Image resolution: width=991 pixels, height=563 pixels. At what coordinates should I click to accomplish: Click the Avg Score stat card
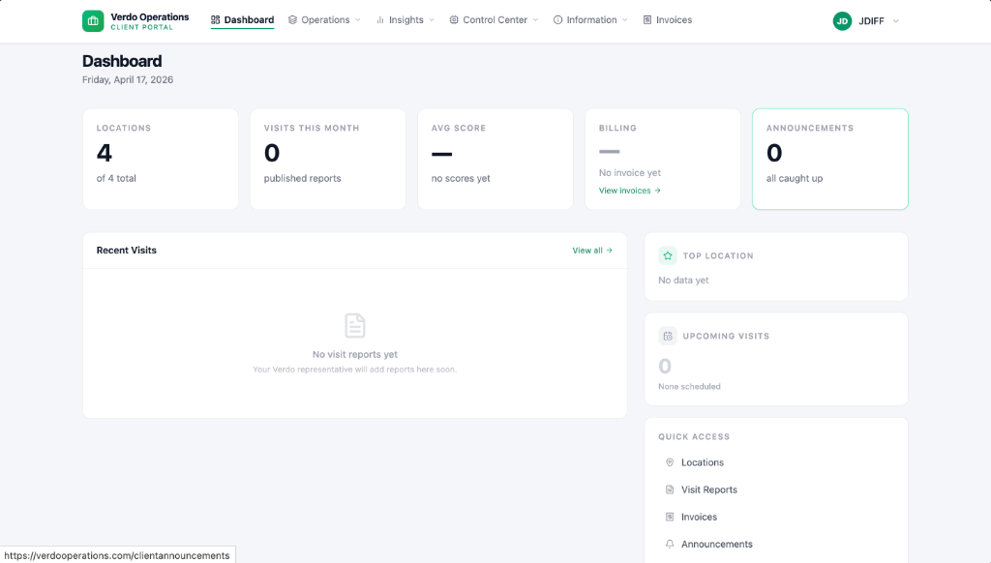tap(495, 160)
